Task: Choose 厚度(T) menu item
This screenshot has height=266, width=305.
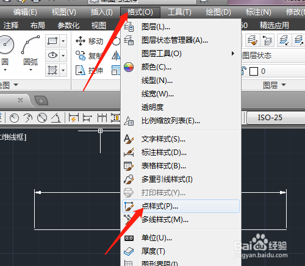Action: tap(181, 251)
